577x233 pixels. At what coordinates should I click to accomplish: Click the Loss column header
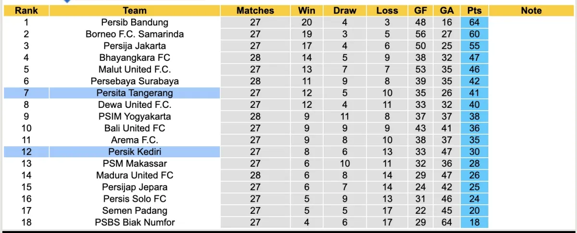click(387, 11)
